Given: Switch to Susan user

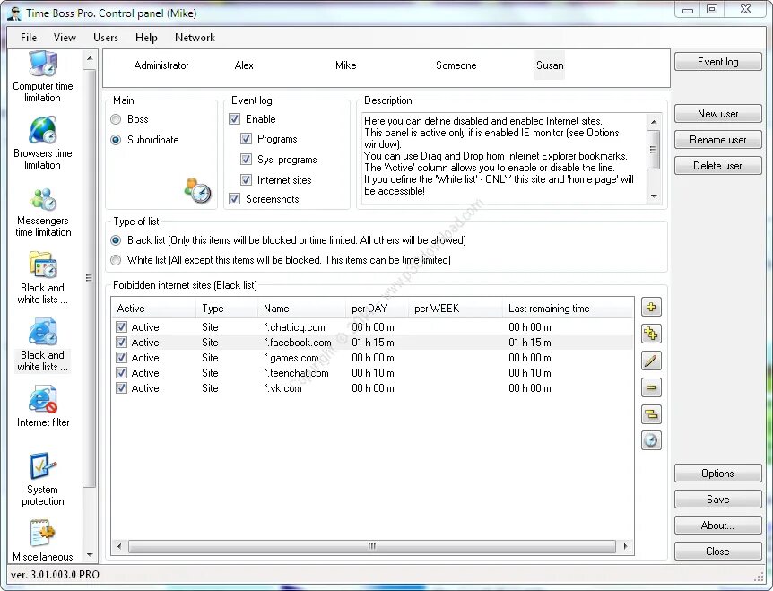Looking at the screenshot, I should 550,65.
